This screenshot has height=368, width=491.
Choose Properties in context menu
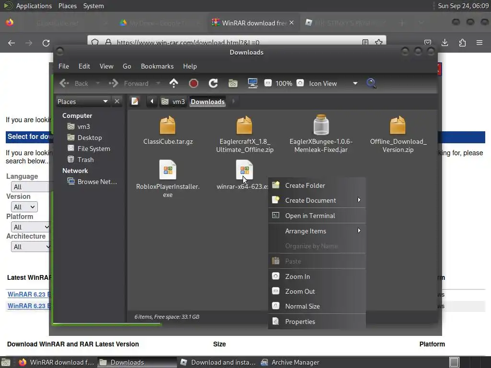tap(317, 322)
